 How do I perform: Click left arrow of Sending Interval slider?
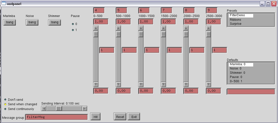coord(44,108)
